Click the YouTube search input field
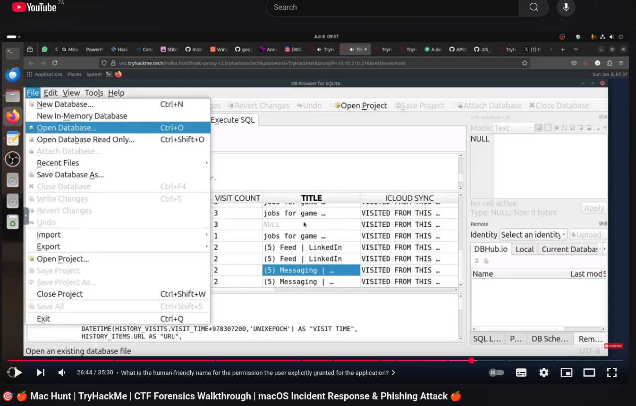 click(x=392, y=8)
